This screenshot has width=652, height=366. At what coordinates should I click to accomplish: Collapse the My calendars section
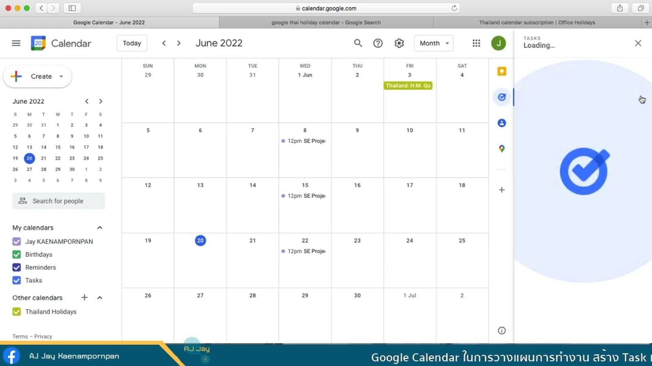[99, 228]
